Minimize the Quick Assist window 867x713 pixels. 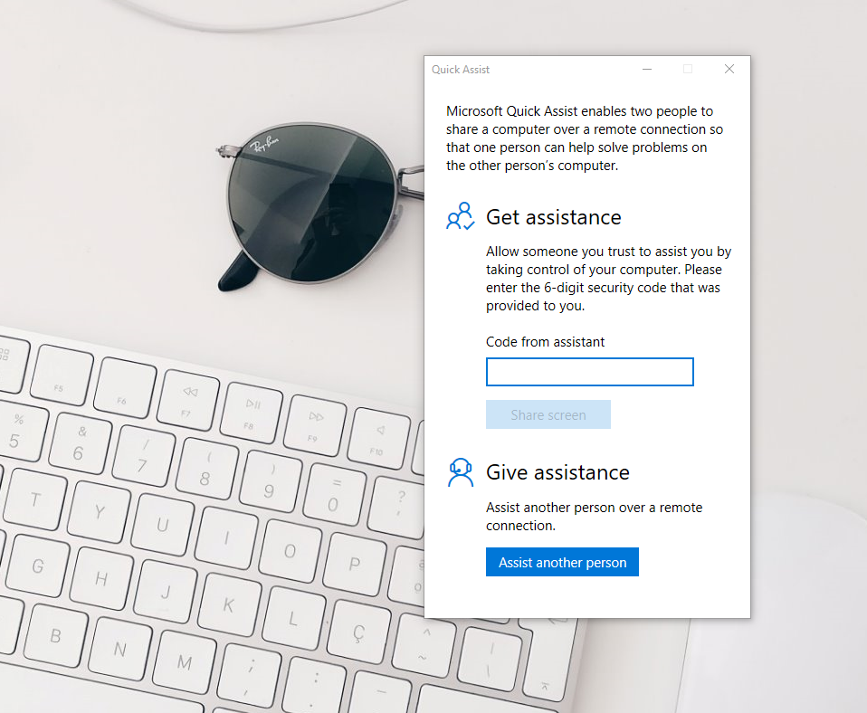pyautogui.click(x=647, y=69)
